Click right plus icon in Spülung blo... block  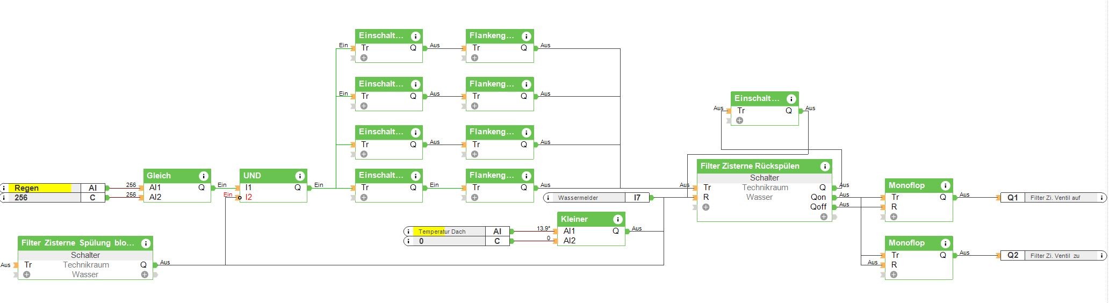point(145,275)
